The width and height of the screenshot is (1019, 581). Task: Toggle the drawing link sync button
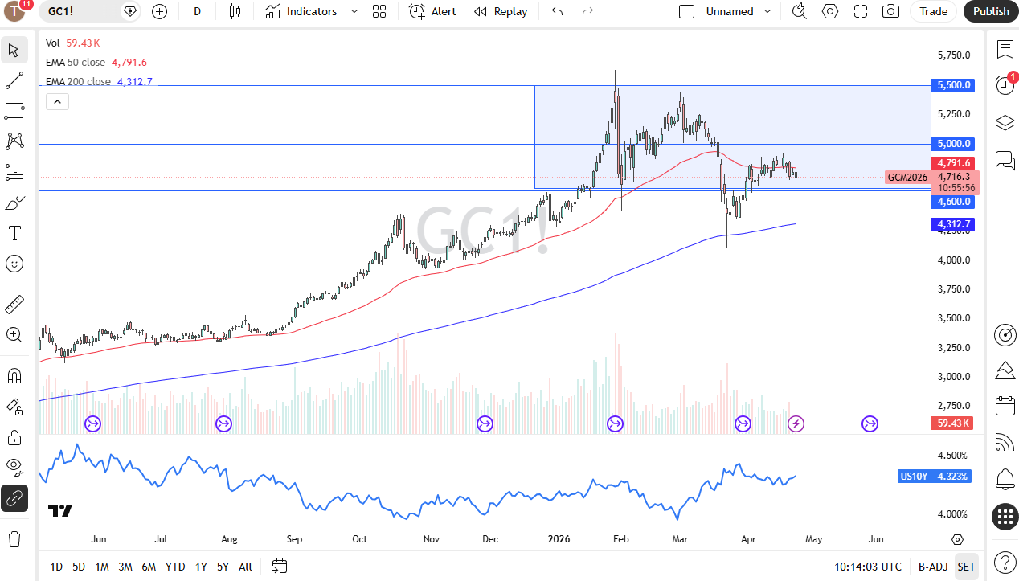pos(14,498)
